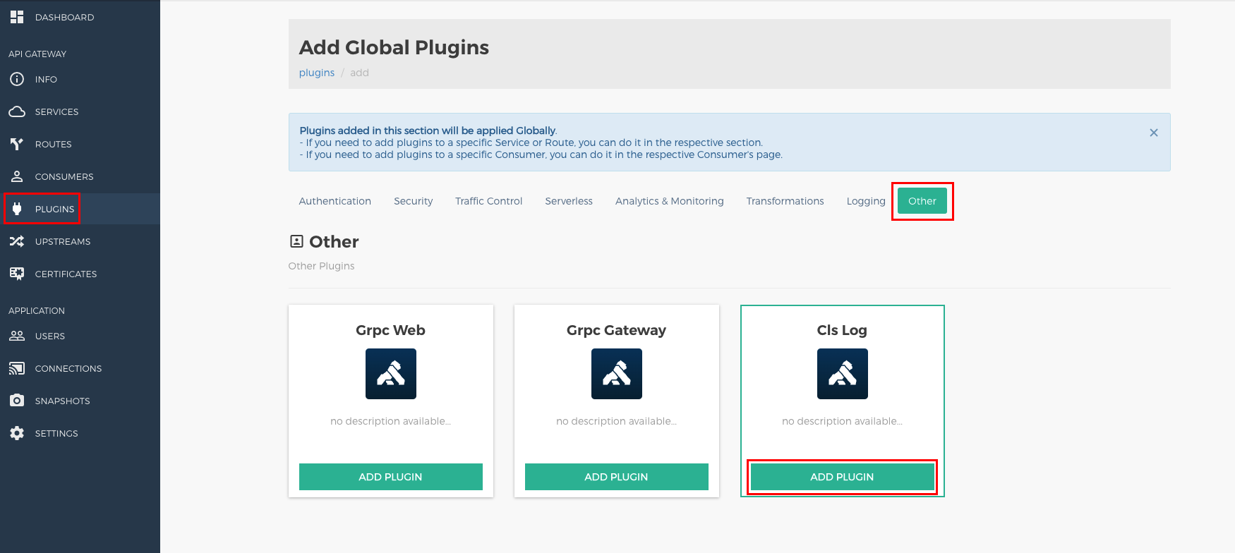Click the 'add' breadcrumb text
This screenshot has height=553, width=1235.
click(360, 73)
